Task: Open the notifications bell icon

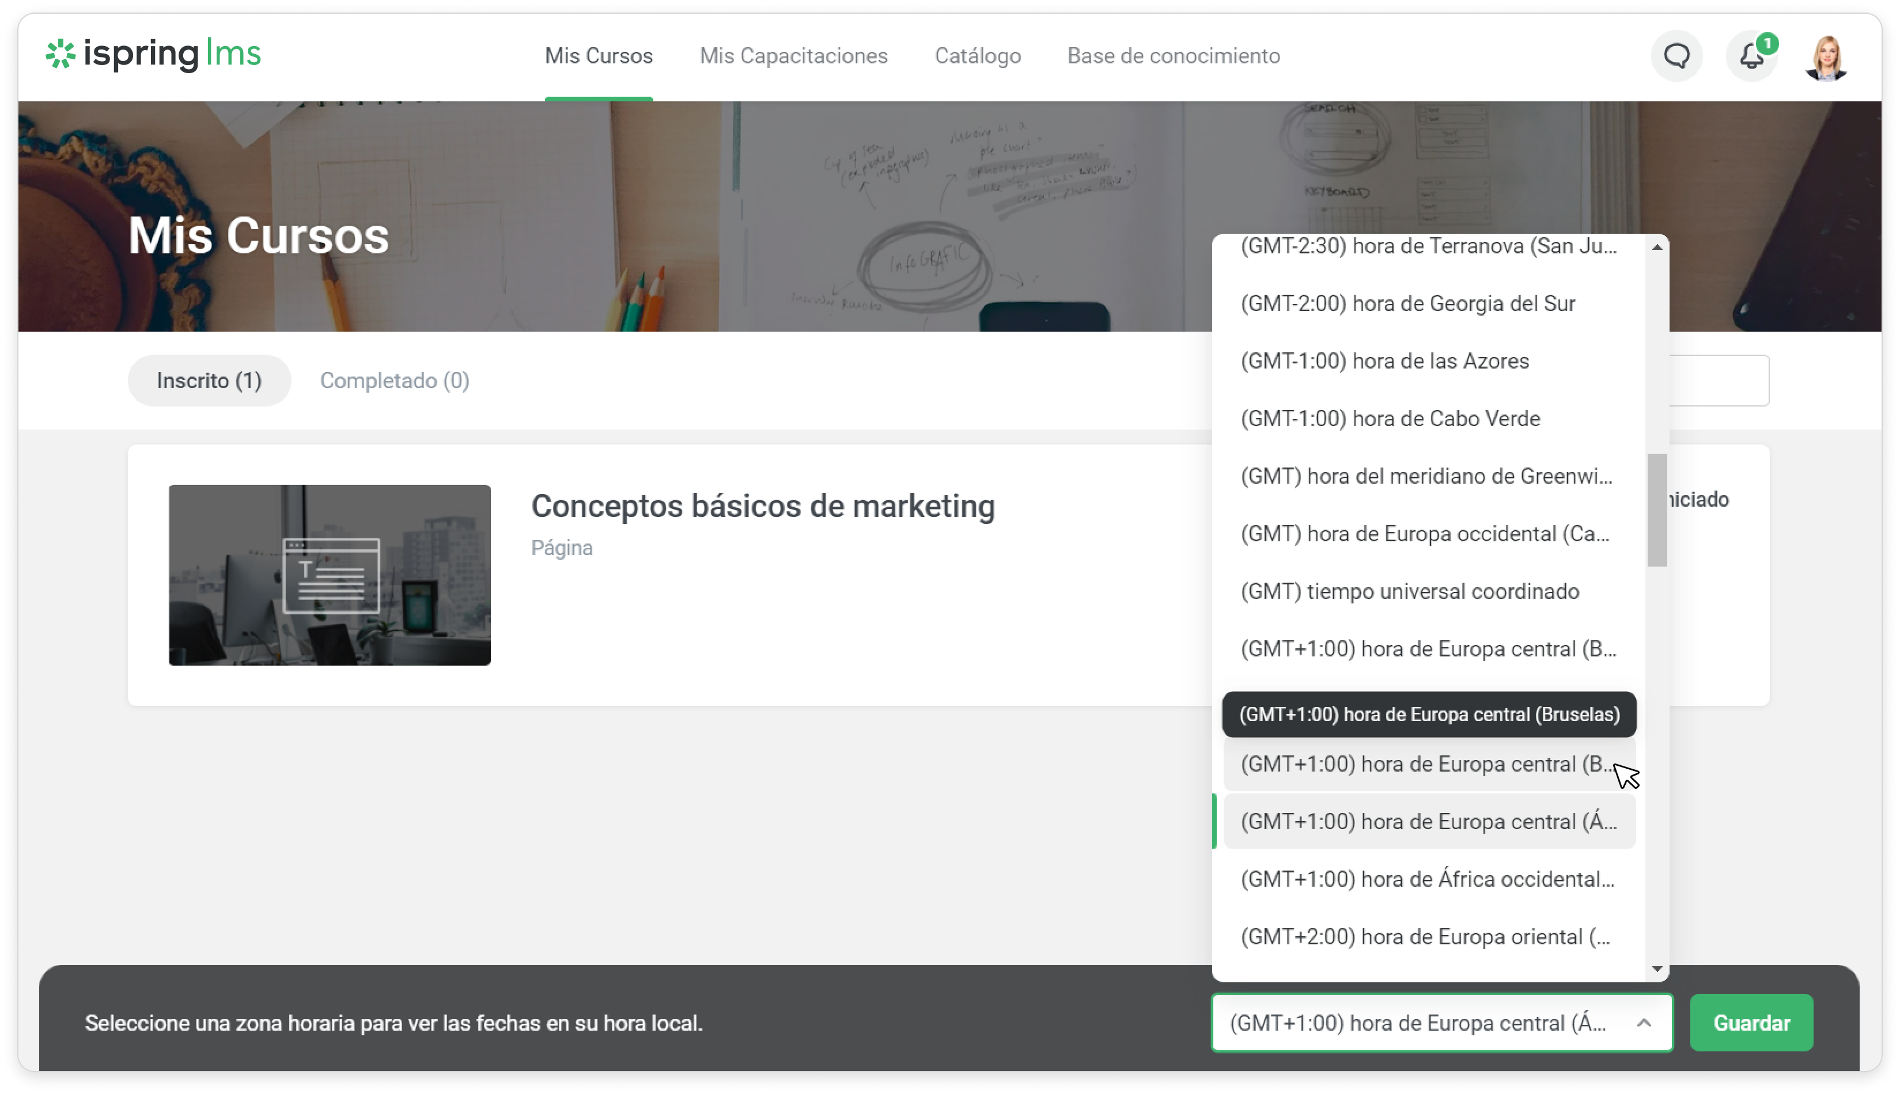Action: pos(1751,56)
